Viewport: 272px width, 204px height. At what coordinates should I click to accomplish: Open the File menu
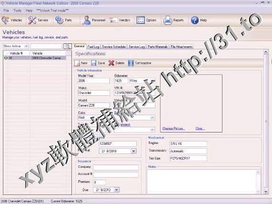tap(6, 10)
